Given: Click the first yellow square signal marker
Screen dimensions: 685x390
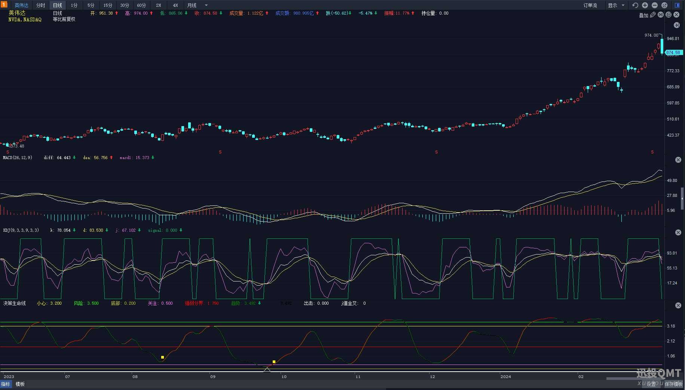Looking at the screenshot, I should tap(162, 357).
